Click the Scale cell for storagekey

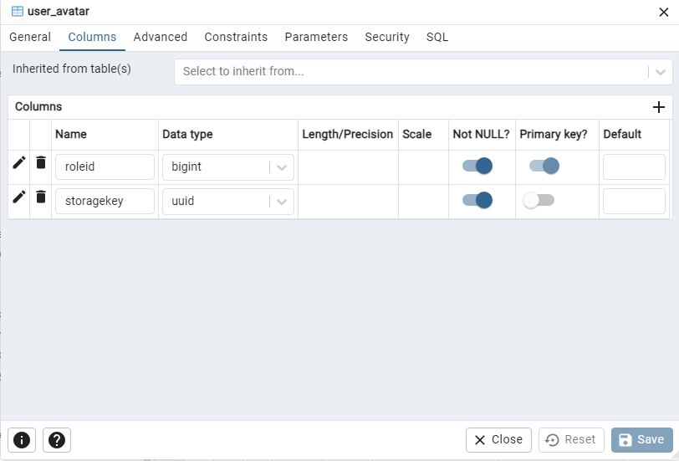pyautogui.click(x=423, y=202)
